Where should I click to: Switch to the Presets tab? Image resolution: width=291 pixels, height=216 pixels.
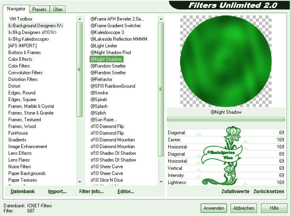point(39,9)
